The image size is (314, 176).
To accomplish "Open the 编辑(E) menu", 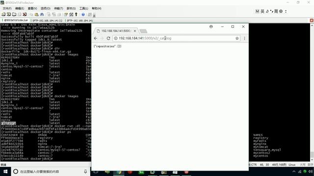I will 20,8.
